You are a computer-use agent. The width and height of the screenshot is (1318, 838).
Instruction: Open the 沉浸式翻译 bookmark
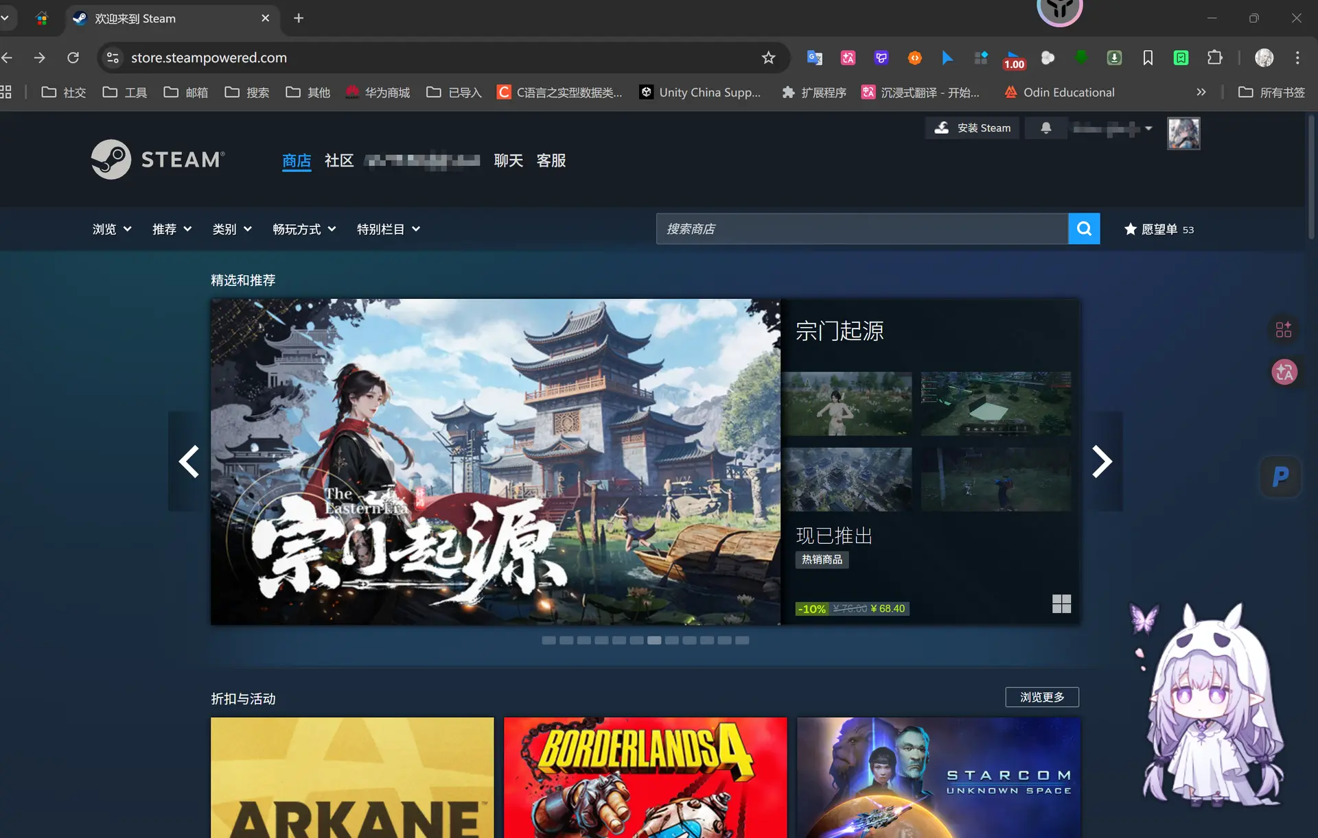pyautogui.click(x=921, y=93)
